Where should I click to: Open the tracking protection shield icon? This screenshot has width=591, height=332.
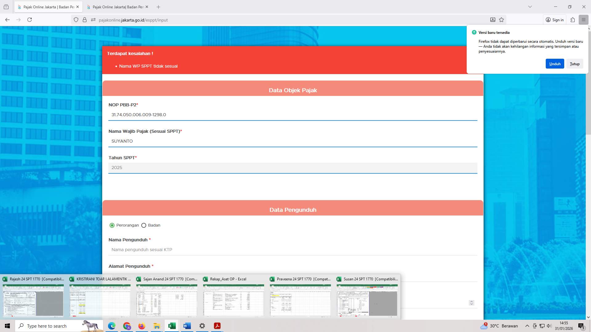(x=76, y=20)
